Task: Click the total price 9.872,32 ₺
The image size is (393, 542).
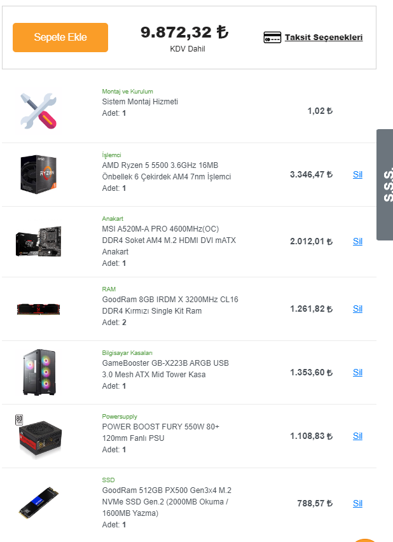Action: point(184,32)
